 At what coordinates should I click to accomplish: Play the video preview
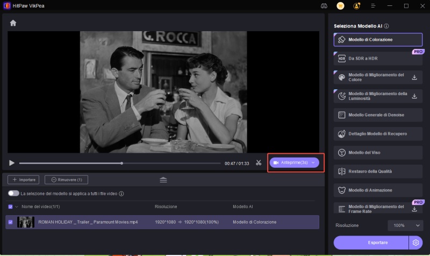pyautogui.click(x=11, y=163)
